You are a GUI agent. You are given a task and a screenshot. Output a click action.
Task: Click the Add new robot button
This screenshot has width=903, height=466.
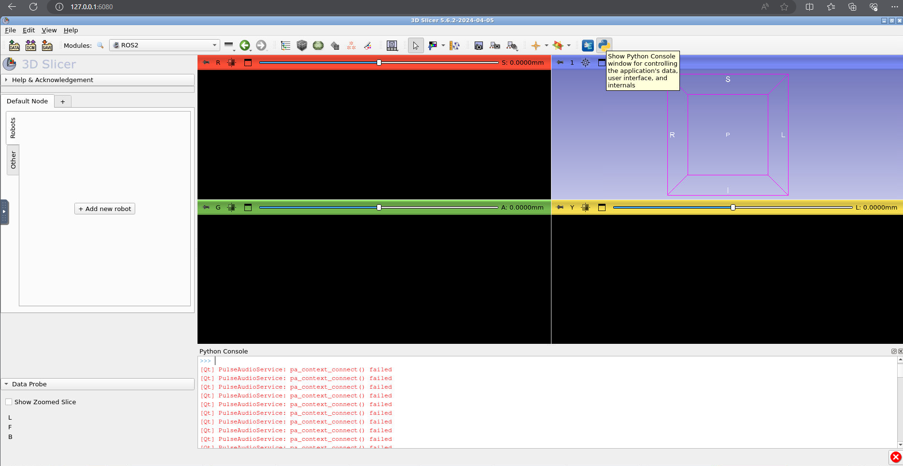105,209
